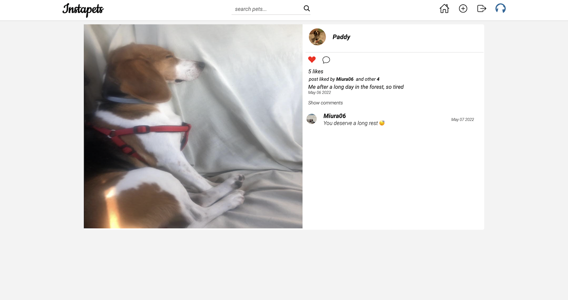Viewport: 568px width, 300px height.
Task: Open the blue profile avatar icon
Action: tap(501, 8)
